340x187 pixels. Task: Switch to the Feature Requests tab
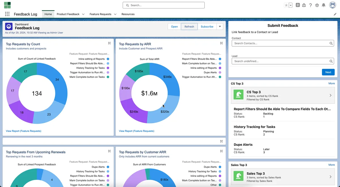click(100, 14)
